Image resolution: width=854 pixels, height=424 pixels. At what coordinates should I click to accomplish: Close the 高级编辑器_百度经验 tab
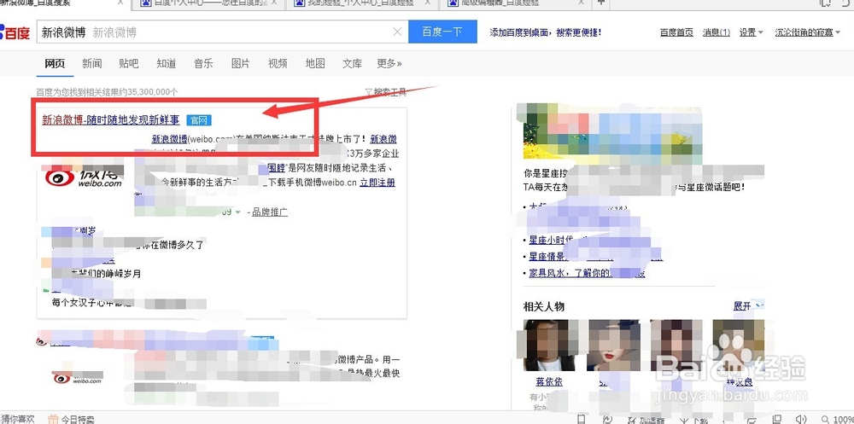pos(582,3)
